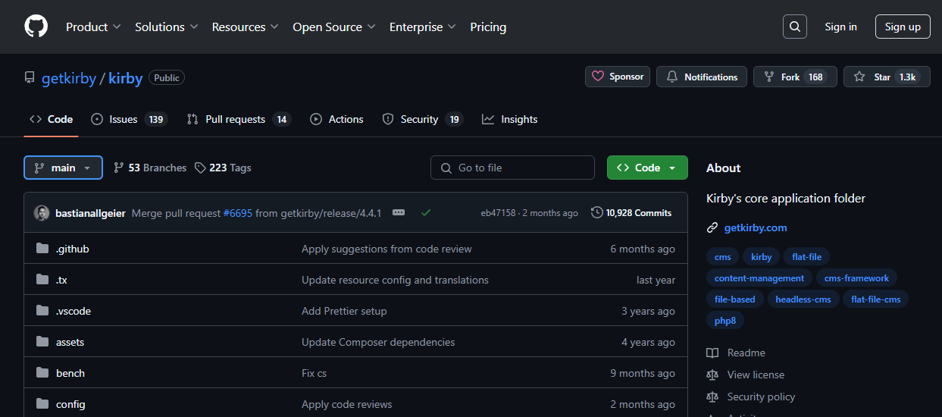942x417 pixels.
Task: Open the getkirby.com website link
Action: 756,227
